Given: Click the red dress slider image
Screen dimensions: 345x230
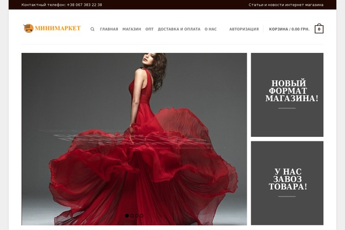Looking at the screenshot, I should pyautogui.click(x=134, y=139).
